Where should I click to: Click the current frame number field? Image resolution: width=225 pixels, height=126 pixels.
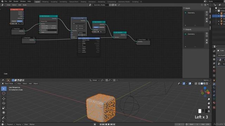coord(179,125)
